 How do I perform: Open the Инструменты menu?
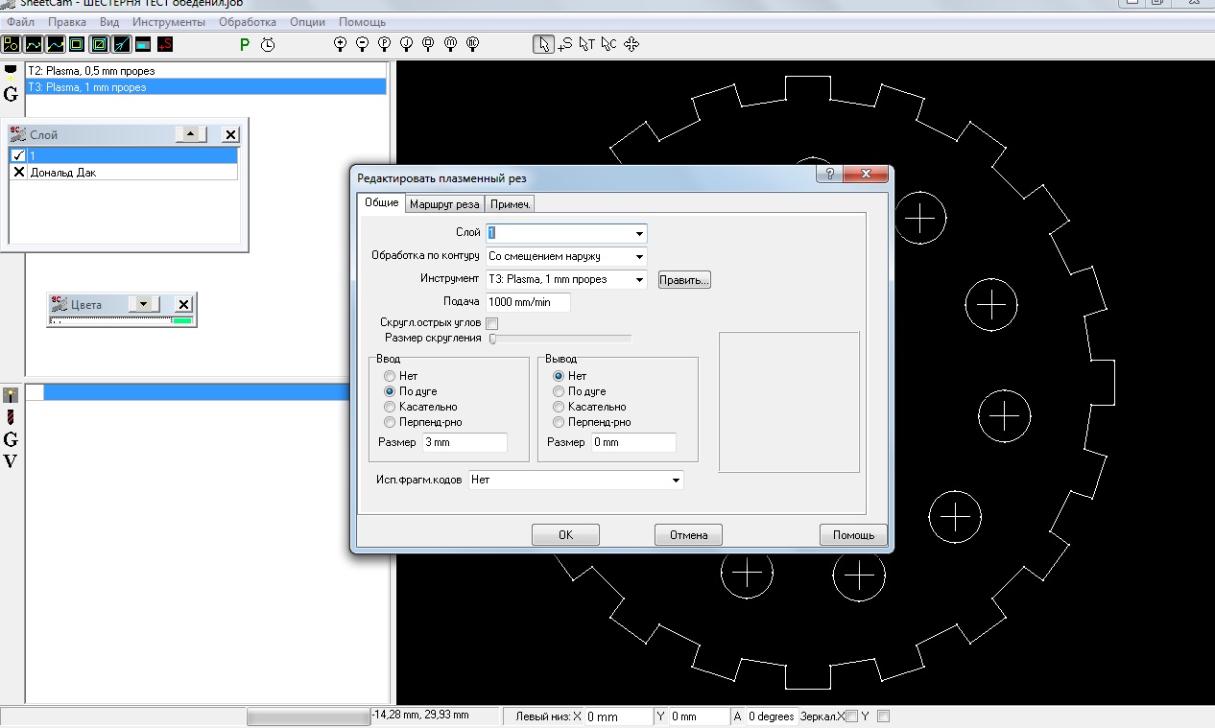[x=169, y=21]
